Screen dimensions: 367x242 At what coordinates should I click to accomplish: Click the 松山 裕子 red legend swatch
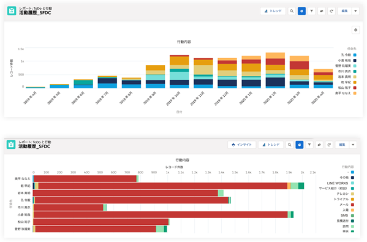click(x=355, y=88)
